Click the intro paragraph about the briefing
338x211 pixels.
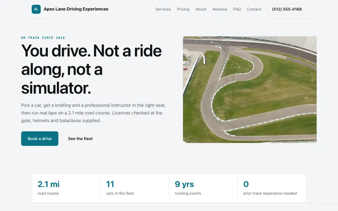(93, 113)
